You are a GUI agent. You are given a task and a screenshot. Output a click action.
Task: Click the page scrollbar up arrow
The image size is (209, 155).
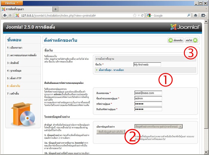click(x=206, y=21)
